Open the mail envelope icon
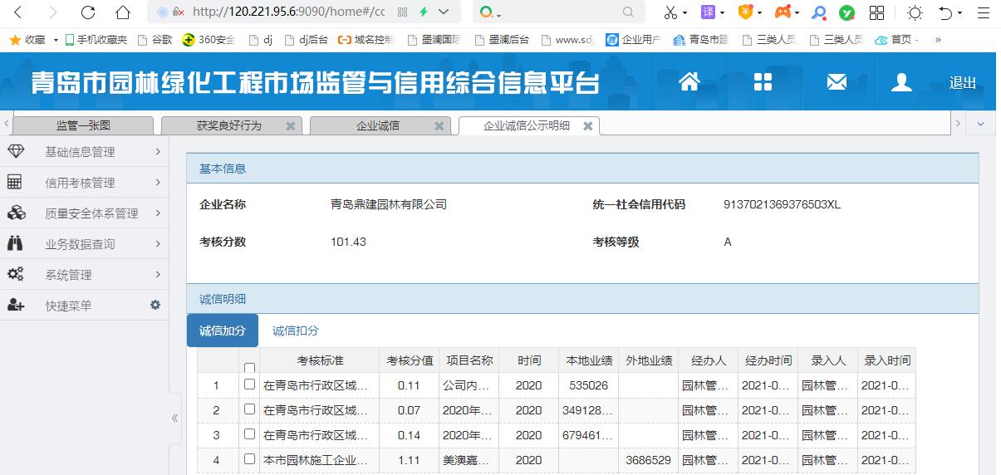 click(x=836, y=81)
